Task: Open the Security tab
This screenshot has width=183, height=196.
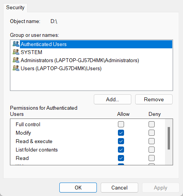Action: (15, 8)
